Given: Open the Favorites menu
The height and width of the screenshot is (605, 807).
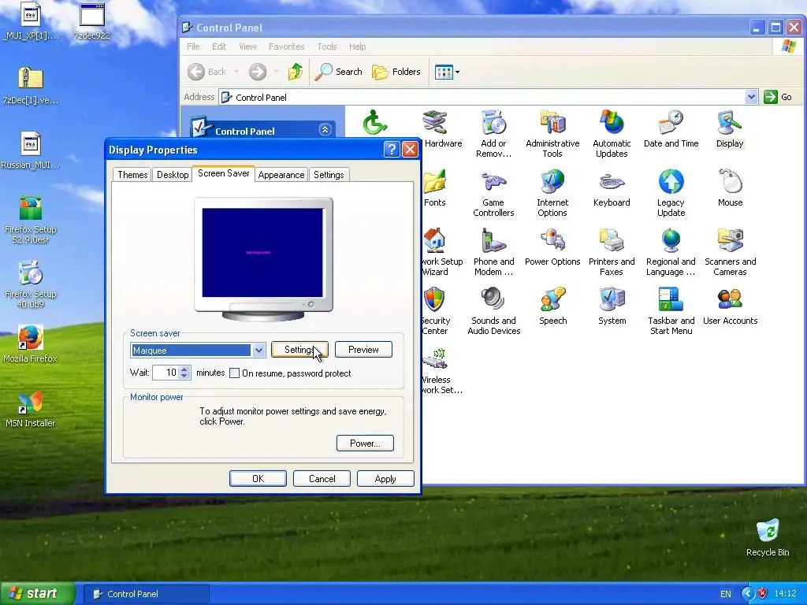Looking at the screenshot, I should tap(286, 46).
